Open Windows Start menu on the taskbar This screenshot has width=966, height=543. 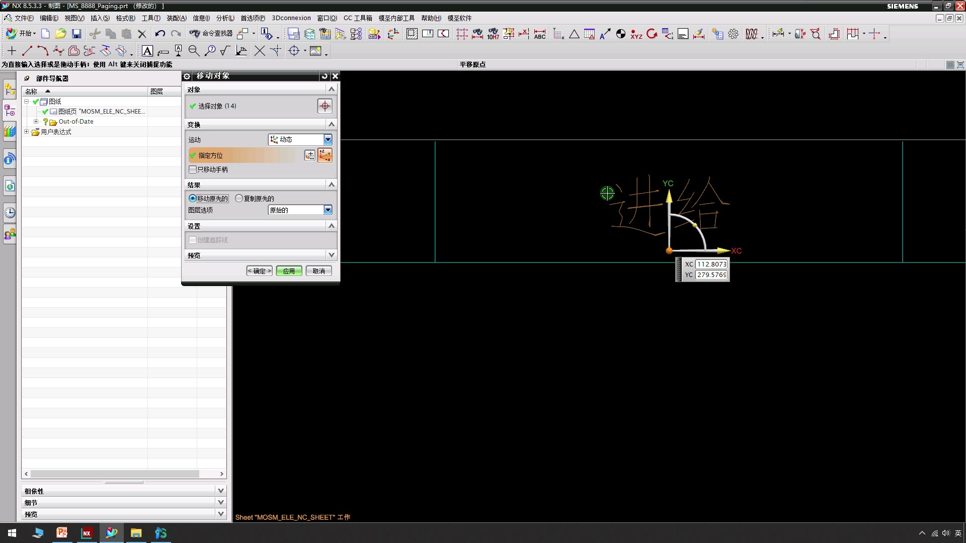(12, 533)
